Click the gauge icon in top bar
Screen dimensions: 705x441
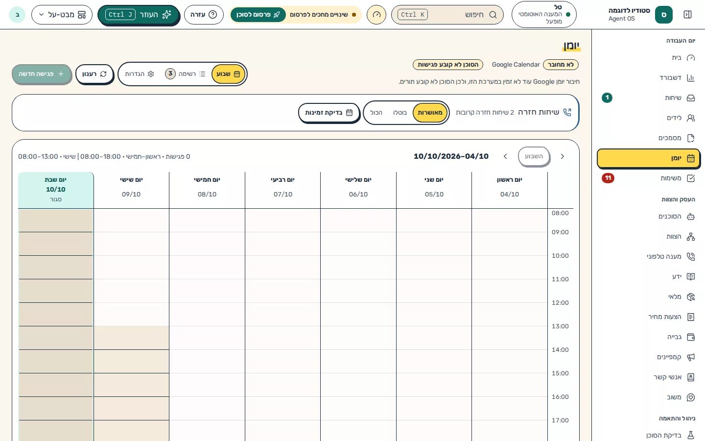point(376,15)
